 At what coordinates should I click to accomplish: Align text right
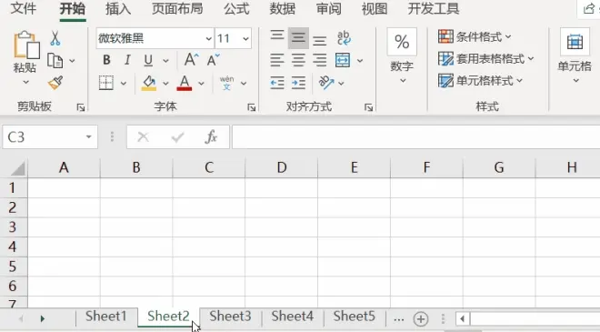319,60
